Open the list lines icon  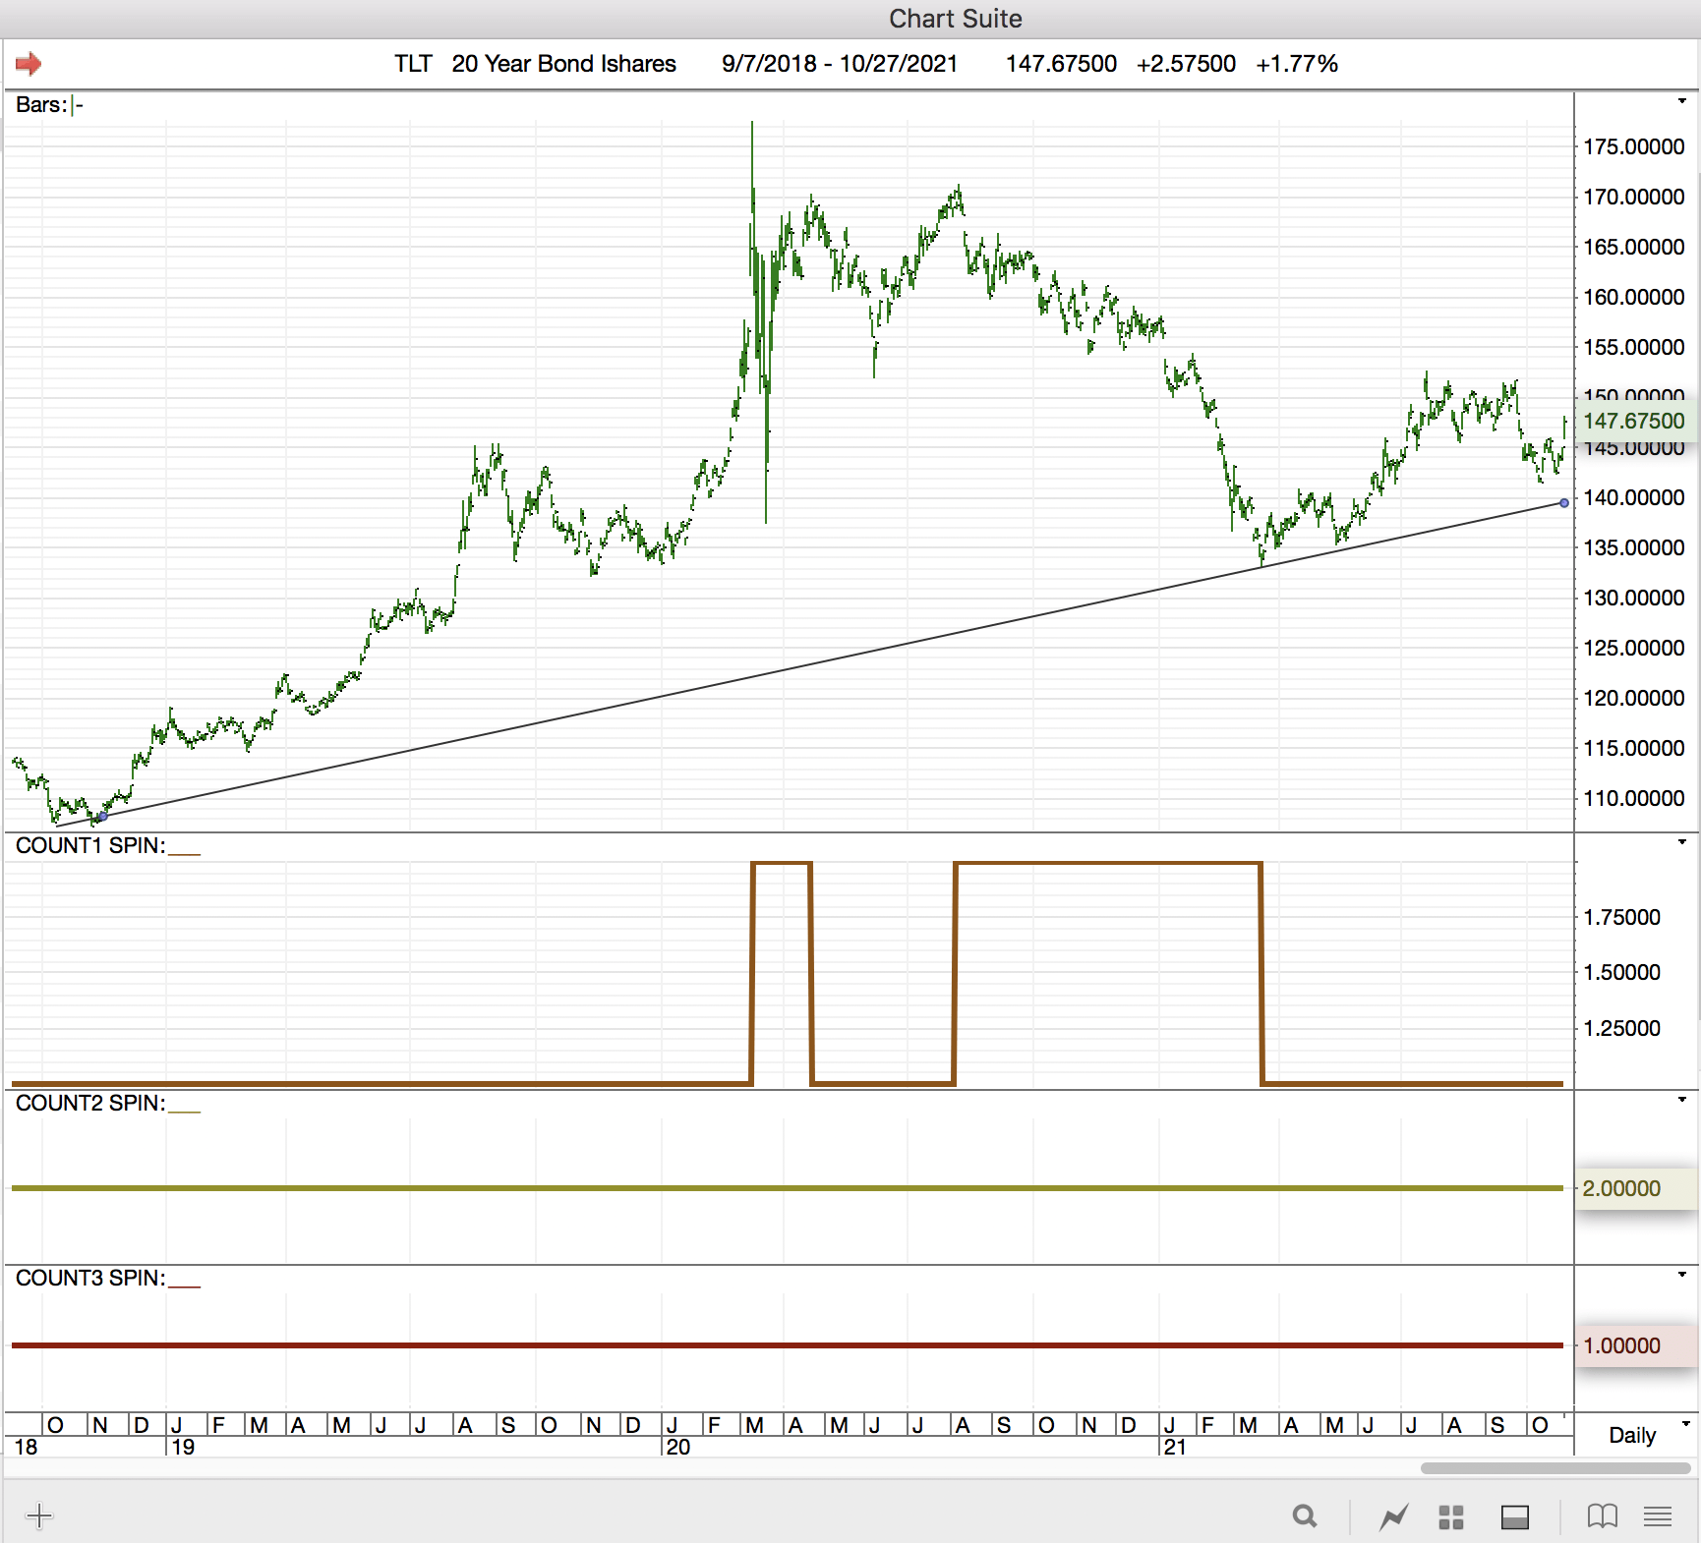[x=1658, y=1517]
